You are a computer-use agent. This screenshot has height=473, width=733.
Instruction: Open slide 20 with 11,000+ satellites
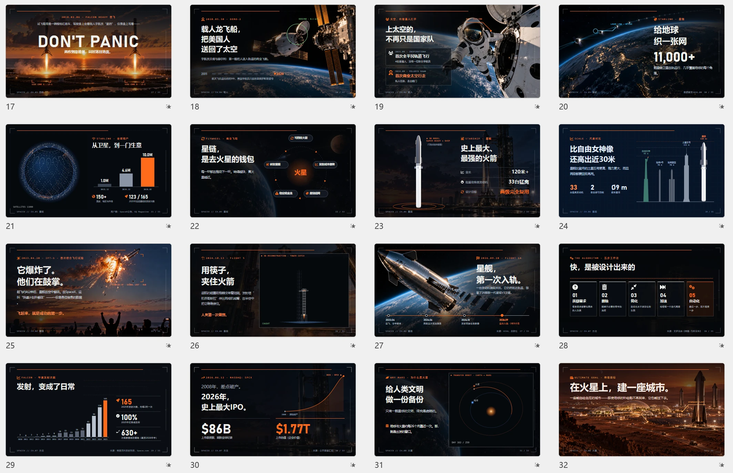coord(642,51)
